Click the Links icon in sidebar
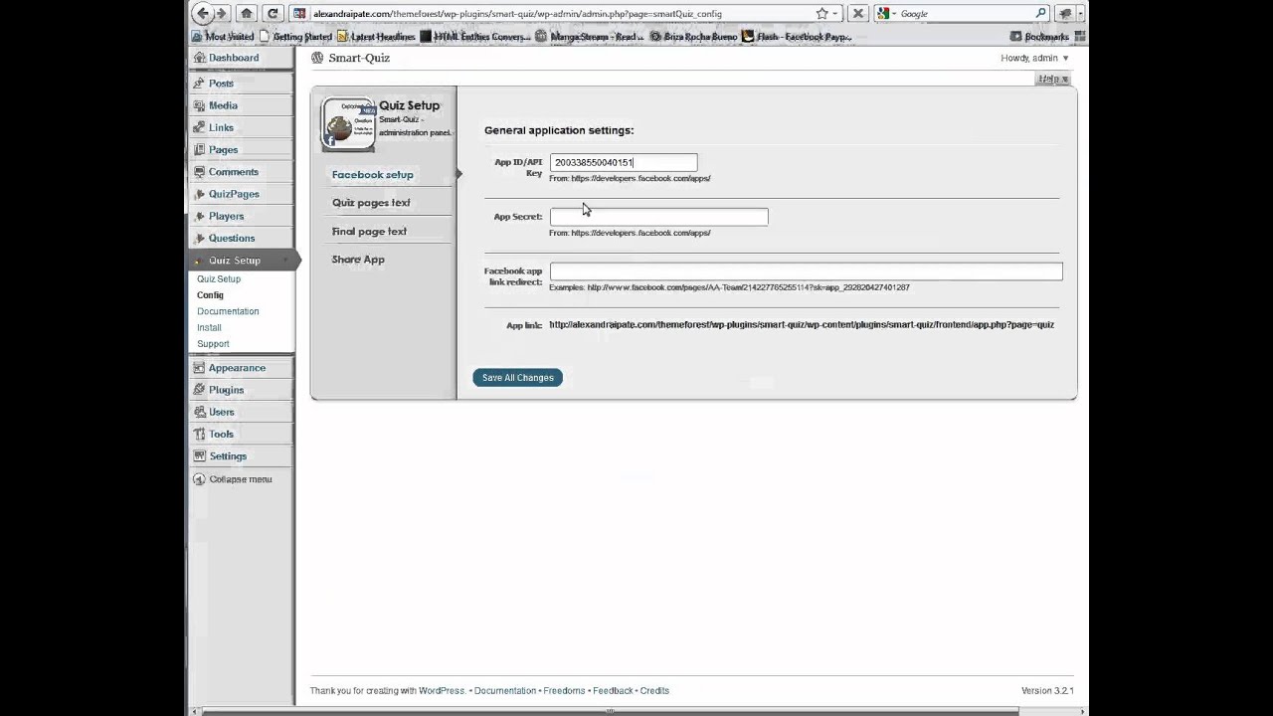 point(200,127)
